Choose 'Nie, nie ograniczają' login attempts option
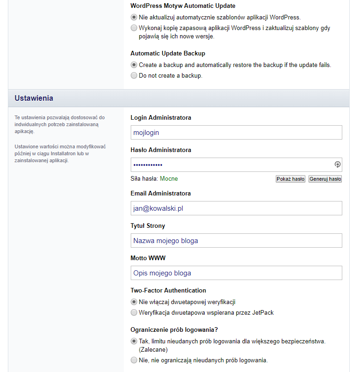This screenshot has width=358, height=372. [x=134, y=360]
